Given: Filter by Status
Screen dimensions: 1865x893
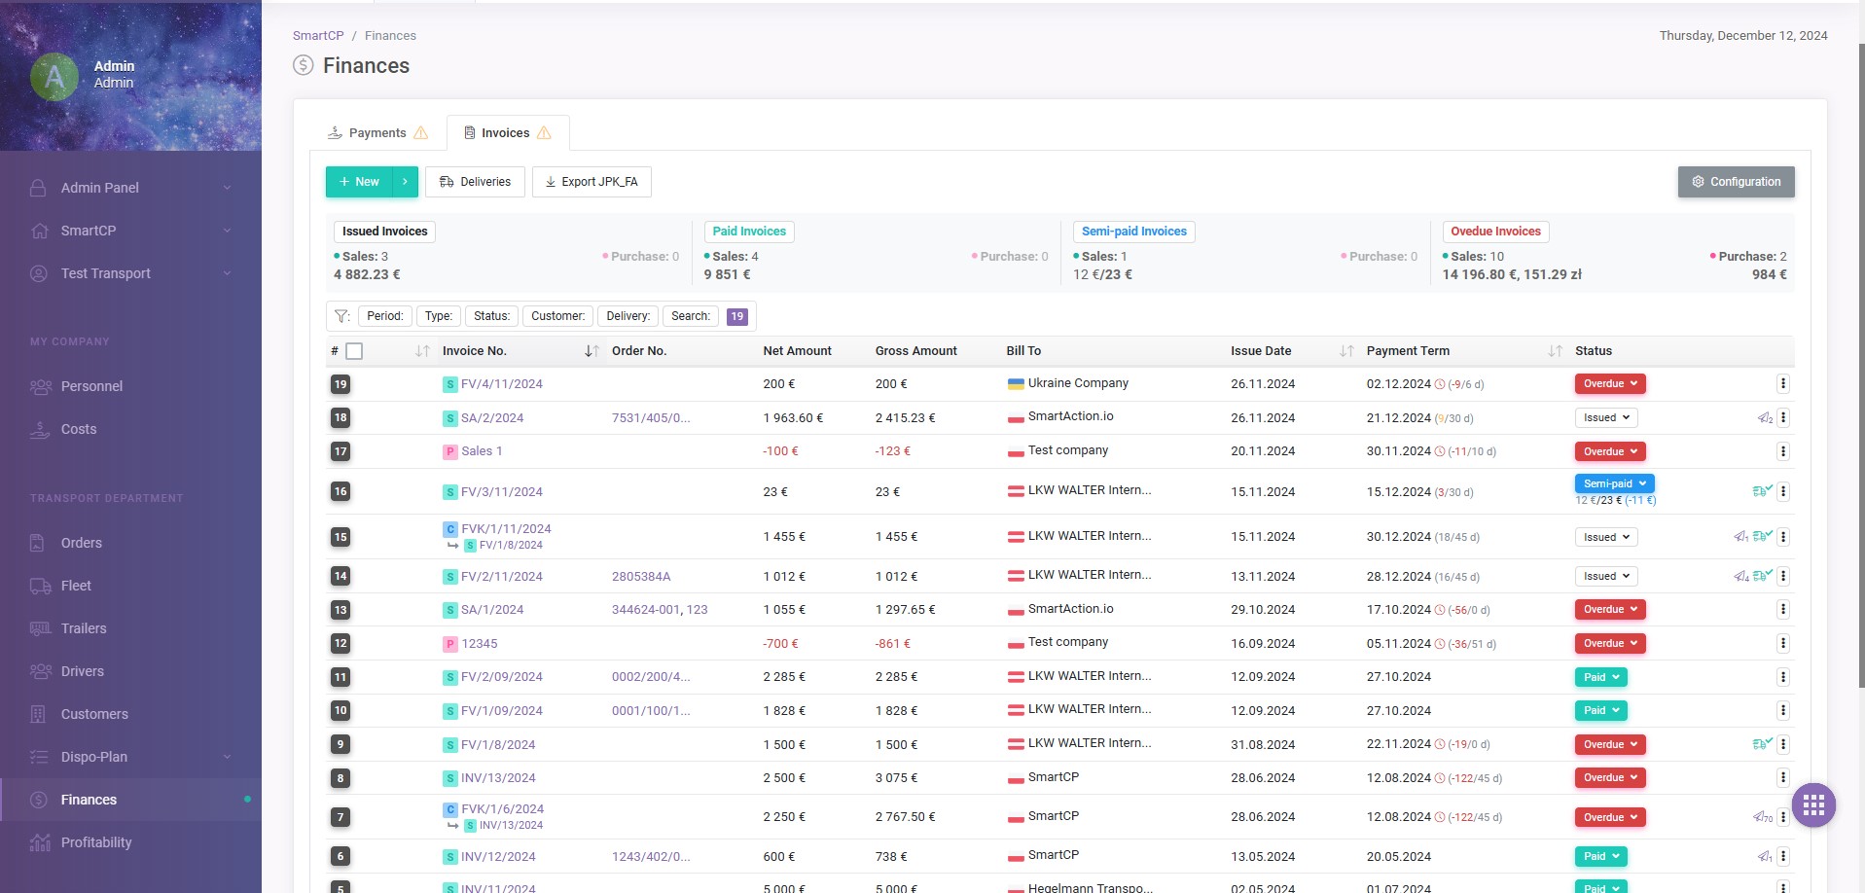Looking at the screenshot, I should click(491, 316).
